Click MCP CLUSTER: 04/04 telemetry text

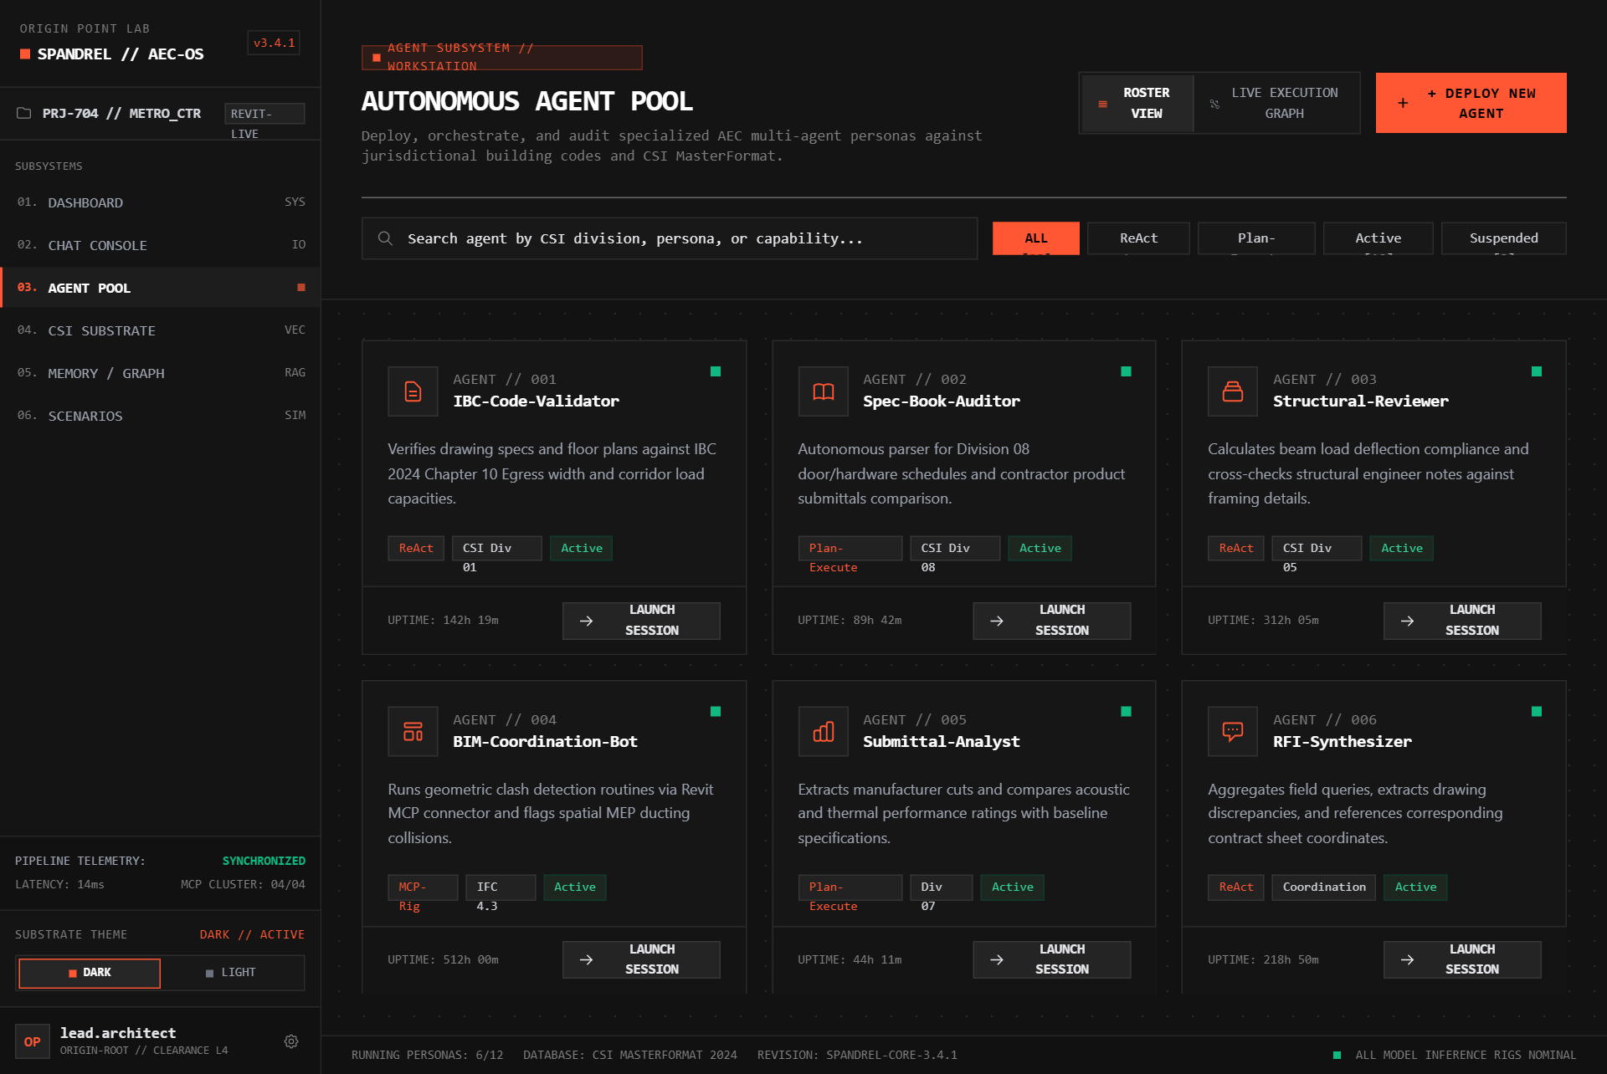click(x=243, y=884)
